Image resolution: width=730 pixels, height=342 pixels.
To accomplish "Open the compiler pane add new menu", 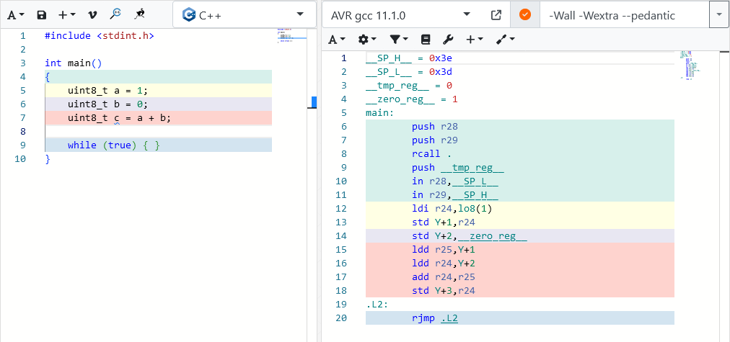I will tap(474, 39).
